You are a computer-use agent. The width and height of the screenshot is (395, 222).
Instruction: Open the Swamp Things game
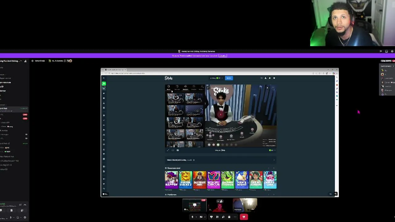[x=228, y=180]
